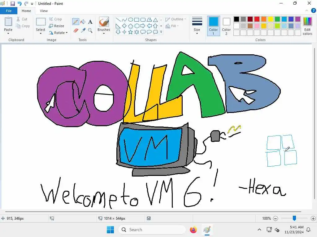Open Firefox from the taskbar
This screenshot has width=317, height=237.
click(193, 230)
